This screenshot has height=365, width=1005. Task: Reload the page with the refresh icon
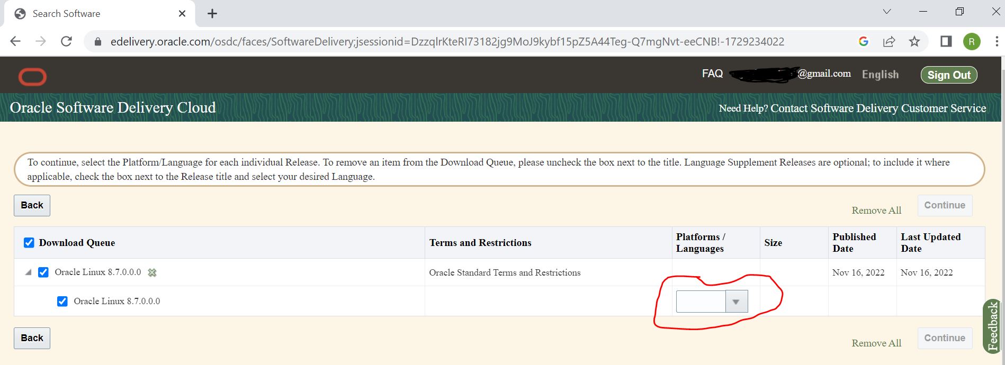66,41
